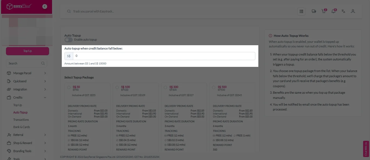The height and width of the screenshot is (160, 370).
Task: Click the pink Top Up button
Action: 27,51
